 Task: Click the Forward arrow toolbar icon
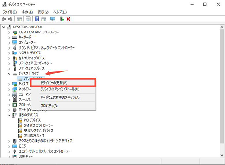(x=10, y=19)
